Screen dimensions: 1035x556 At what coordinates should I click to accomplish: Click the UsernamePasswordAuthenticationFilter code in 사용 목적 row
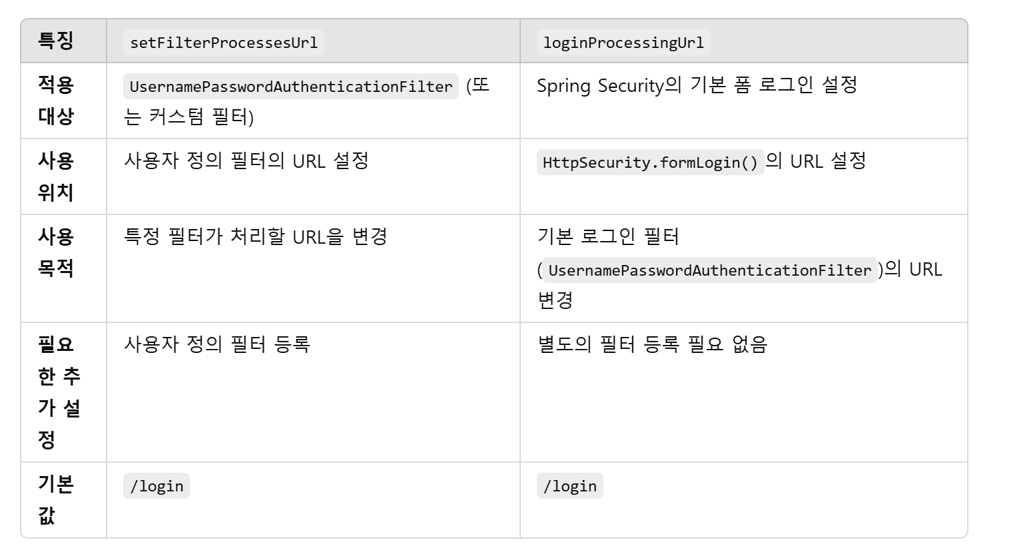(710, 270)
